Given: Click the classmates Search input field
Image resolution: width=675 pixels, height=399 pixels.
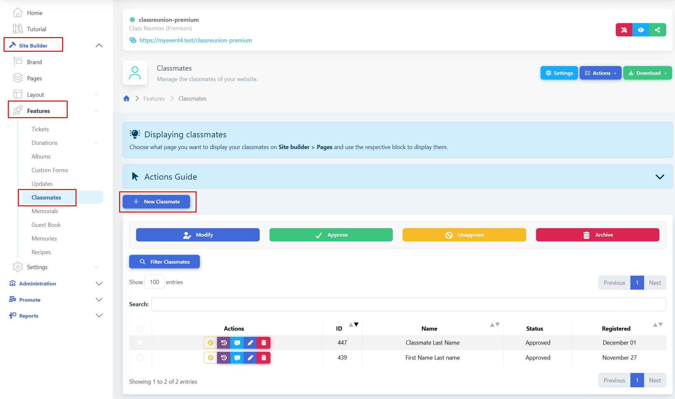Looking at the screenshot, I should [x=408, y=304].
